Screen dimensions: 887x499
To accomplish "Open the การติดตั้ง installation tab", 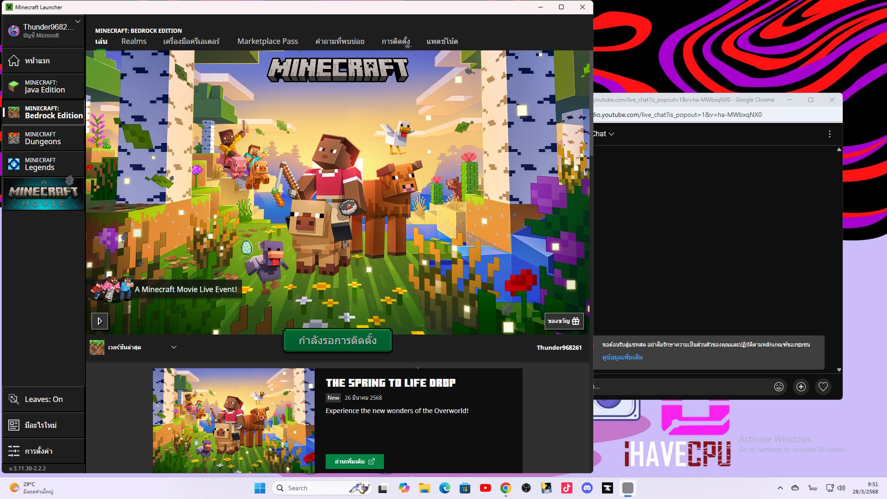I will click(x=395, y=41).
